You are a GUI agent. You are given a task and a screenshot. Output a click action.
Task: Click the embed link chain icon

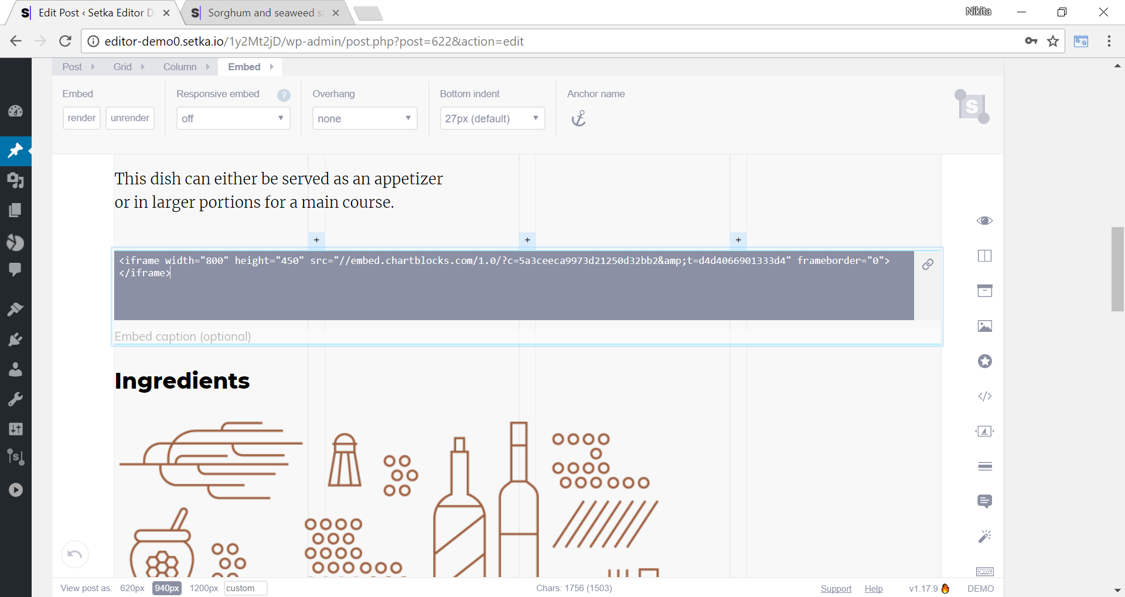click(928, 265)
